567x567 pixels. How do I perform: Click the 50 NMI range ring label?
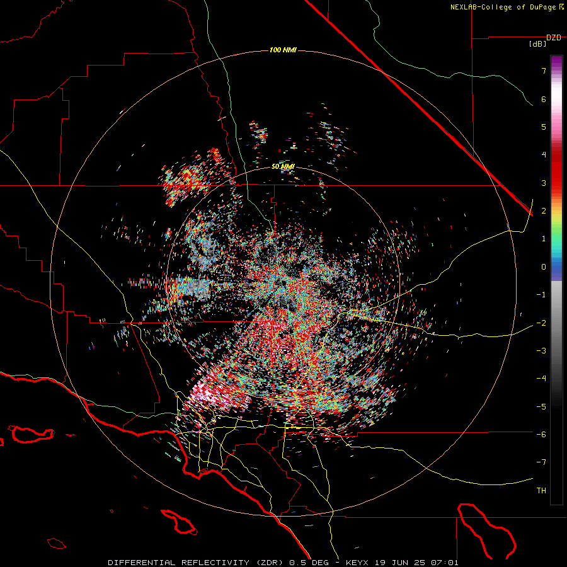point(283,166)
